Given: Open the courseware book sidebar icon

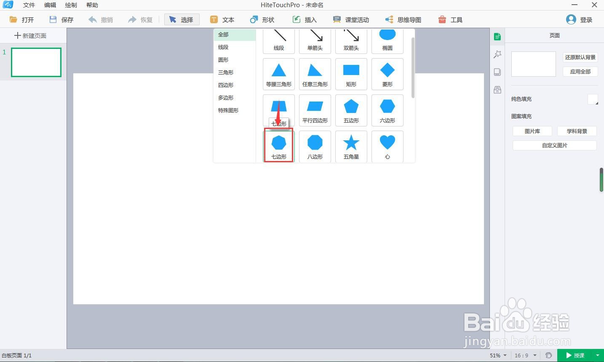Looking at the screenshot, I should pos(497,72).
